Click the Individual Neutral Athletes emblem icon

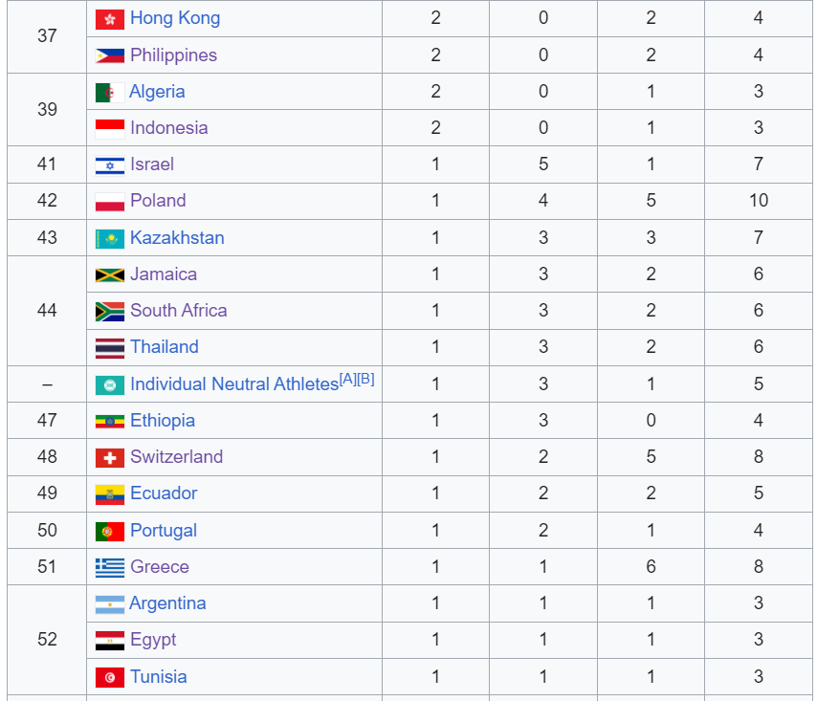click(110, 385)
